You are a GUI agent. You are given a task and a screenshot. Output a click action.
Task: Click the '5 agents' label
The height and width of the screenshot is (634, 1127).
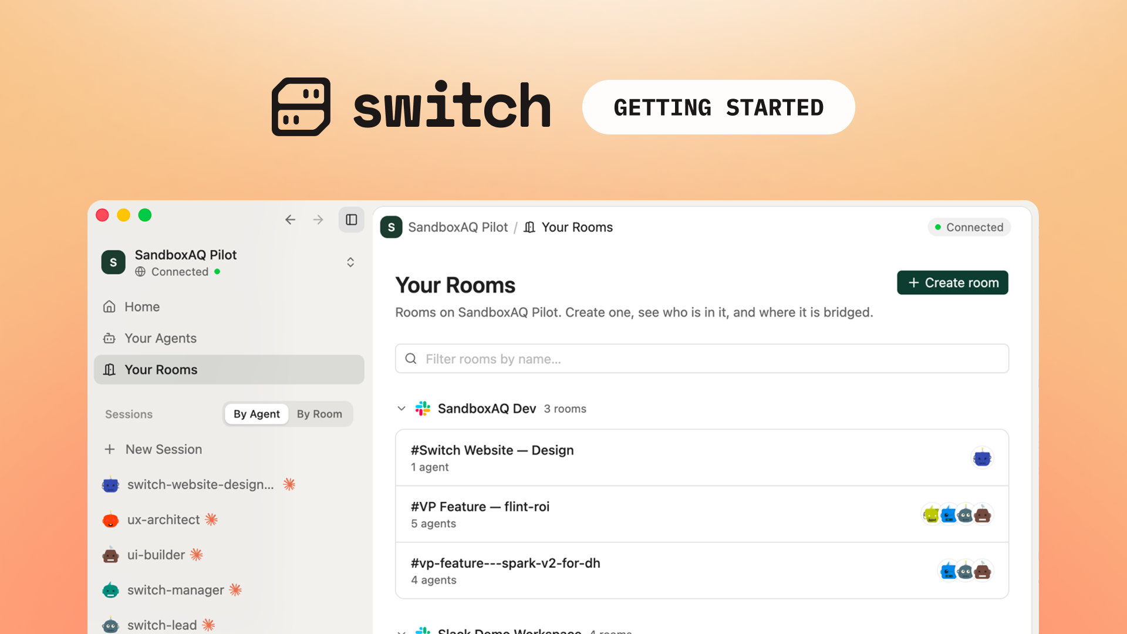pyautogui.click(x=434, y=524)
